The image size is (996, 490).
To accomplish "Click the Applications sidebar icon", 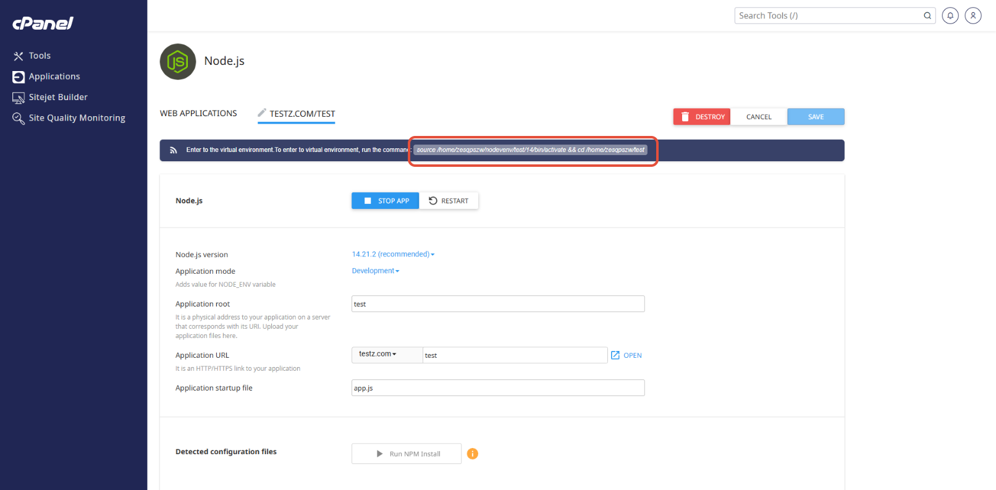I will click(x=19, y=77).
